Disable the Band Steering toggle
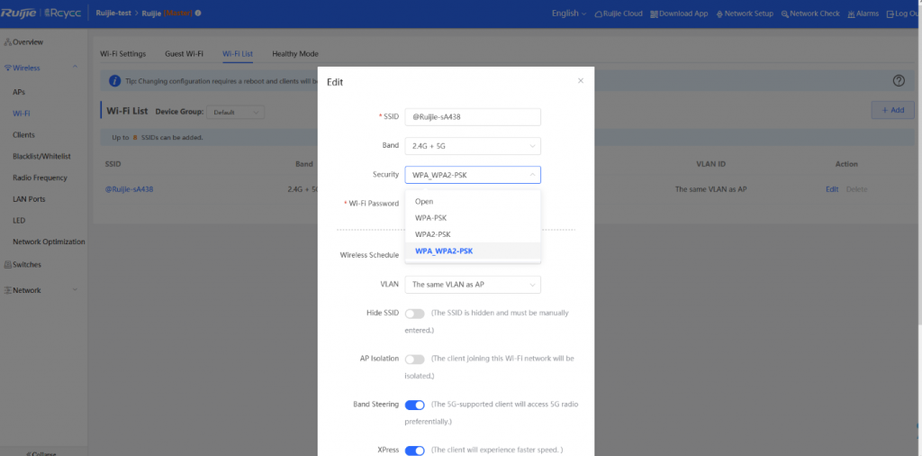The image size is (922, 456). [414, 405]
